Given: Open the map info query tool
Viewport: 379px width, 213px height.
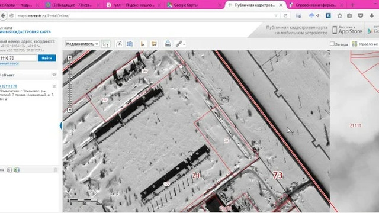Looking at the screenshot, I should click(x=130, y=44).
